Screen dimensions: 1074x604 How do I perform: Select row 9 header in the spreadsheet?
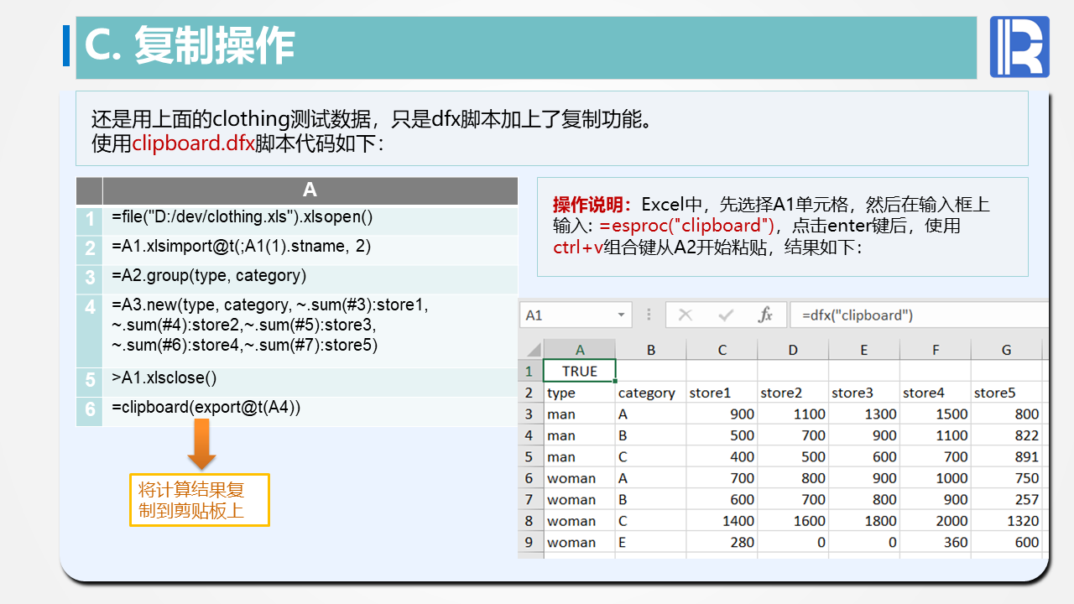(x=529, y=542)
